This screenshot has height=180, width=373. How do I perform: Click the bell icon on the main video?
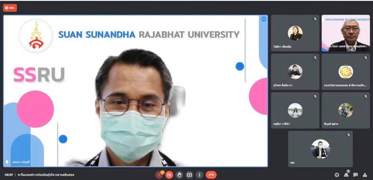click(7, 162)
